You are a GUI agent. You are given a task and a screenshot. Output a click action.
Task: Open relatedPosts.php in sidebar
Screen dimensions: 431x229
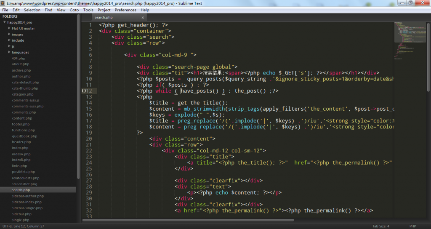pyautogui.click(x=26, y=178)
